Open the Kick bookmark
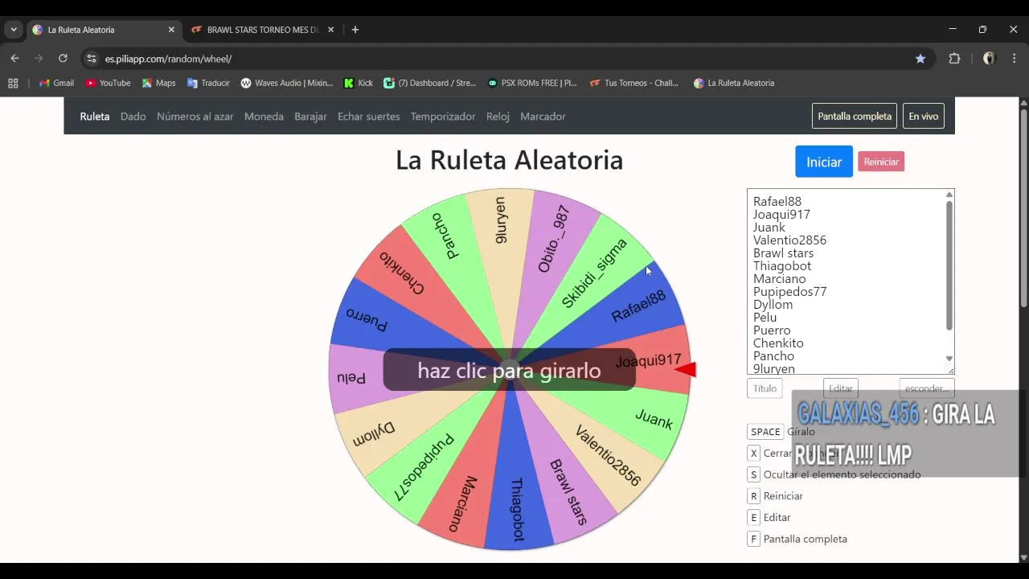 click(359, 83)
